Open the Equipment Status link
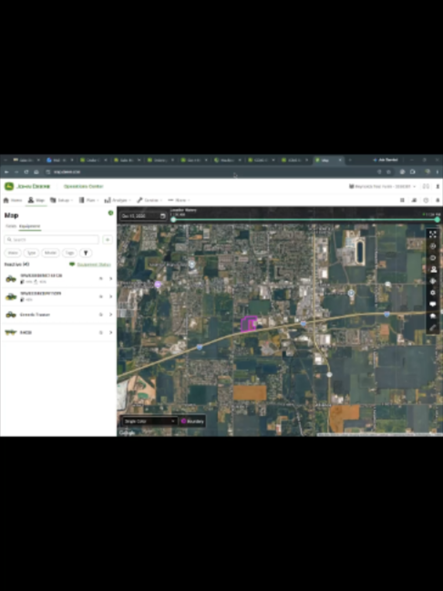This screenshot has width=443, height=591. pyautogui.click(x=94, y=264)
